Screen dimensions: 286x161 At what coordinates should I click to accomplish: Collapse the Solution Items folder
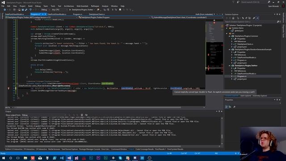pyautogui.click(x=227, y=28)
